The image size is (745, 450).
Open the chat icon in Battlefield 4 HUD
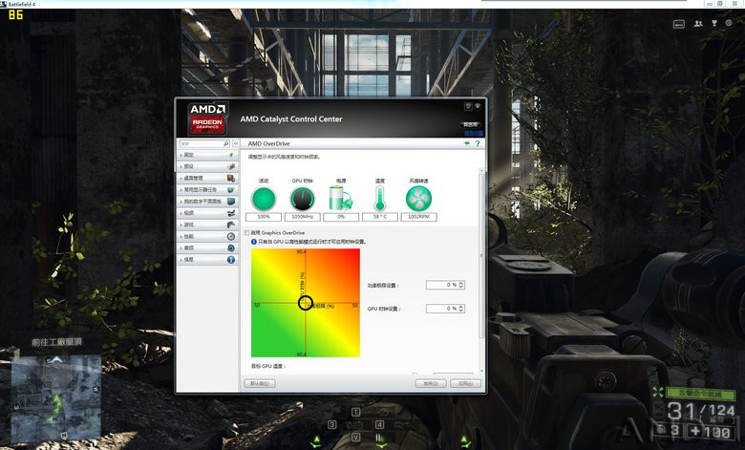pyautogui.click(x=679, y=24)
